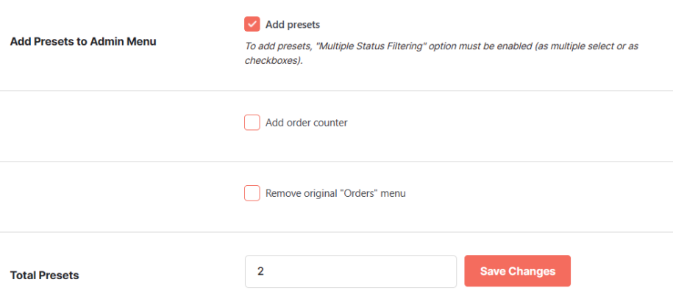Screen dimensions: 673x299
Task: Uncheck the Add presets checkbox
Action: (252, 24)
